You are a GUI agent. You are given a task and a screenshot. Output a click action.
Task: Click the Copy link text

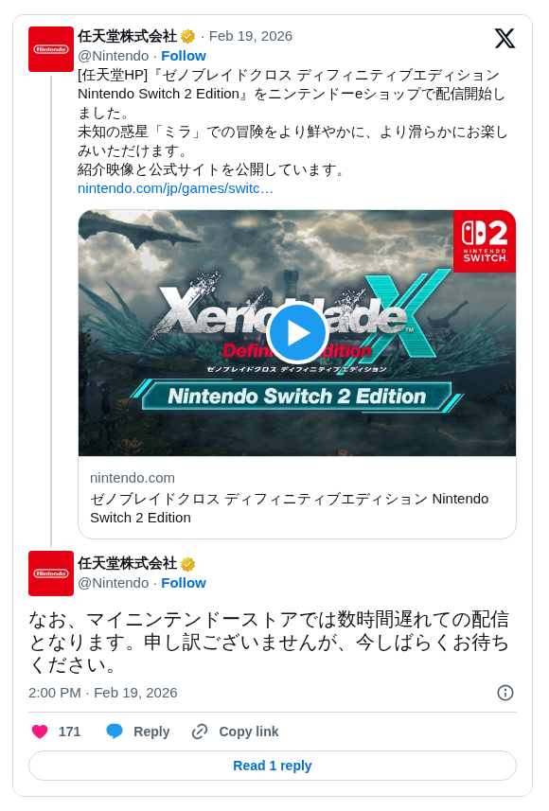pos(248,732)
